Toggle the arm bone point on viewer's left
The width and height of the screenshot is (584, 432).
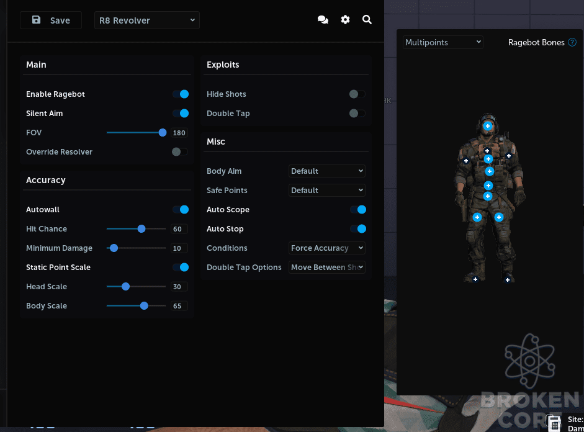click(466, 161)
